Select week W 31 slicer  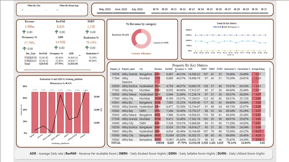tap(264, 9)
